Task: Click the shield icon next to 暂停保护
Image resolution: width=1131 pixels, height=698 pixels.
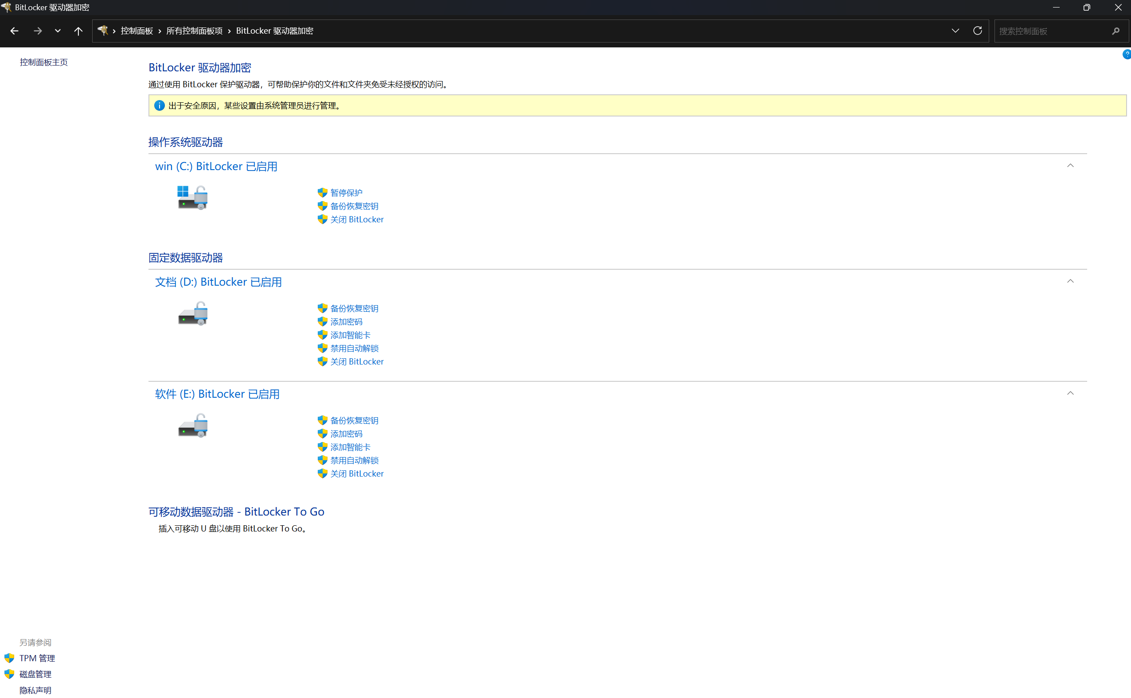Action: coord(322,193)
